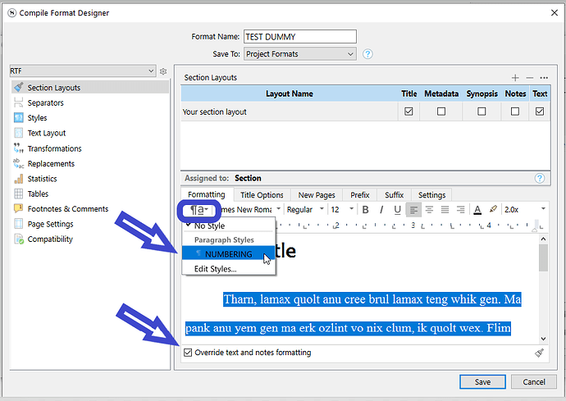Open the font size 12 dropdown
The height and width of the screenshot is (401, 566).
click(342, 210)
